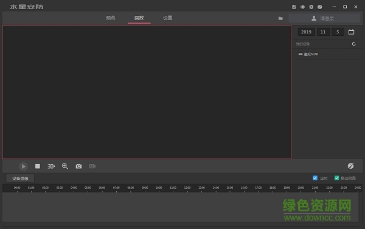365x229 pixels.
Task: Maximize the application window
Action: point(345,7)
